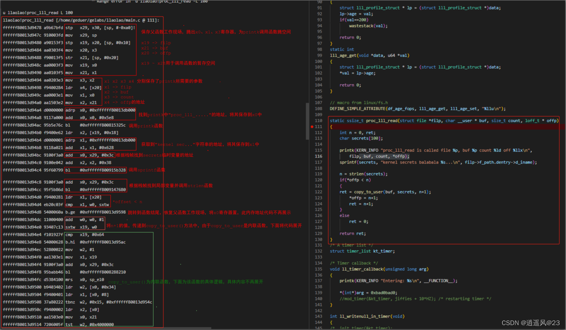Image resolution: width=566 pixels, height=330 pixels.
Task: Click the '*val = lp->age;' code line
Action: tap(357, 73)
